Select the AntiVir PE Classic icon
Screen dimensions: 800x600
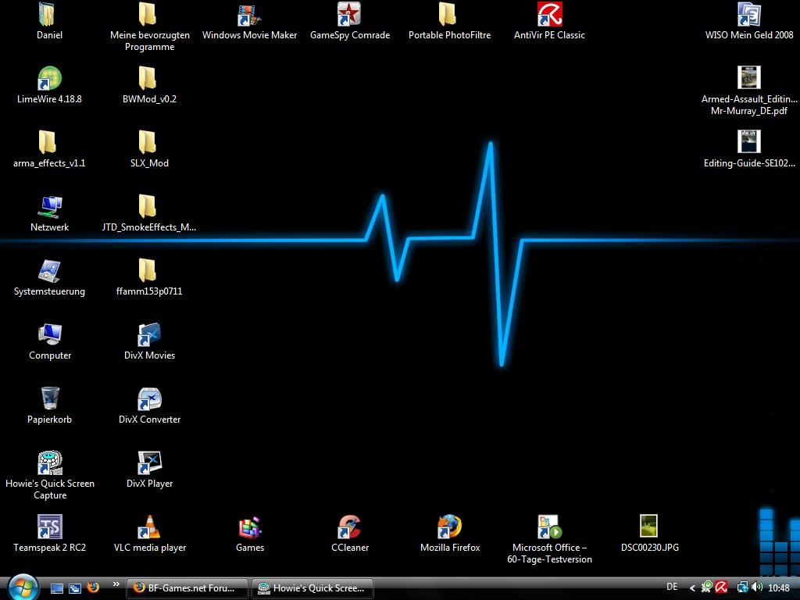tap(549, 15)
